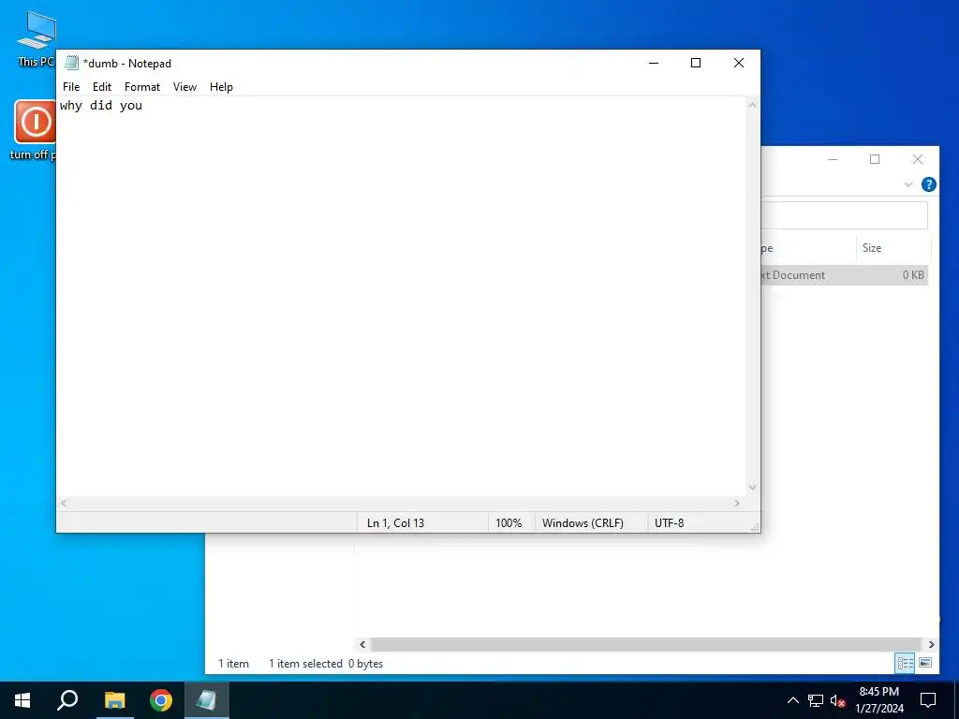Image resolution: width=959 pixels, height=719 pixels.
Task: Click the '0 KB' size cell in Explorer
Action: pyautogui.click(x=913, y=275)
